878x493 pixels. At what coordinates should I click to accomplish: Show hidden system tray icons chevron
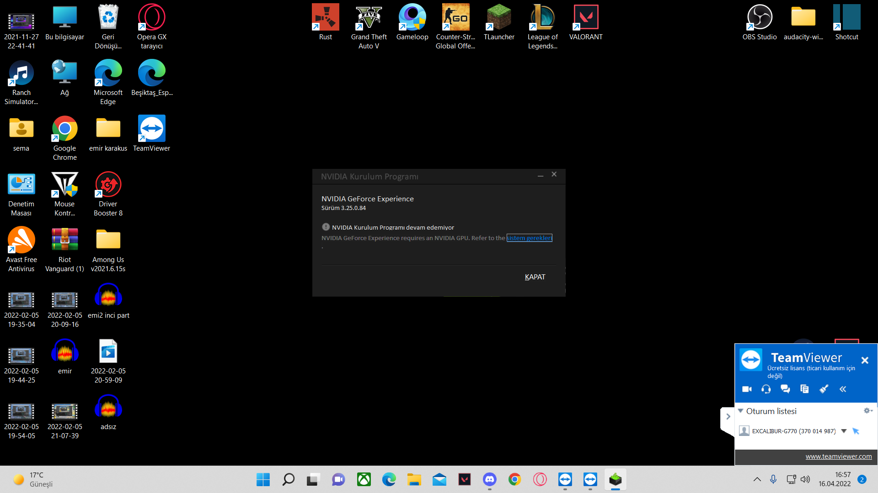tap(757, 479)
